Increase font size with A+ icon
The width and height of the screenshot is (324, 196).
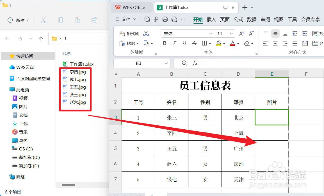point(241,33)
